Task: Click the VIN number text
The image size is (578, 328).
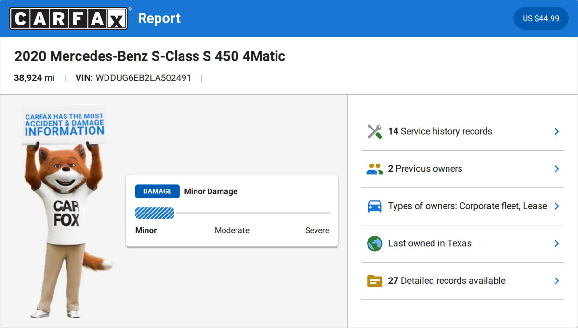Action: (143, 78)
